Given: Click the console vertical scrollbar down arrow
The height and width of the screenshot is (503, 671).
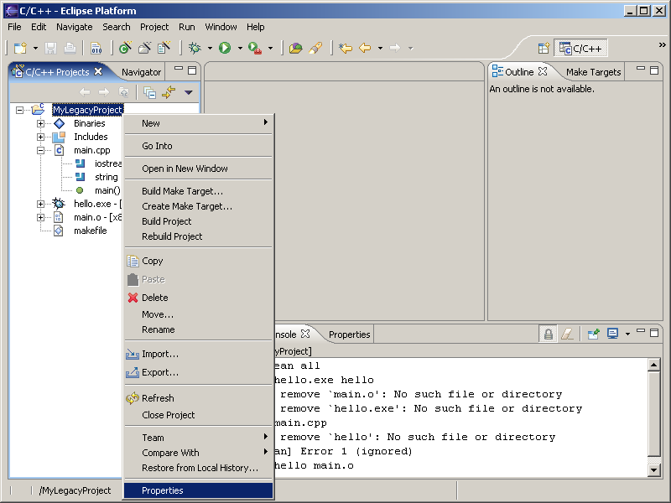Looking at the screenshot, I should 655,469.
